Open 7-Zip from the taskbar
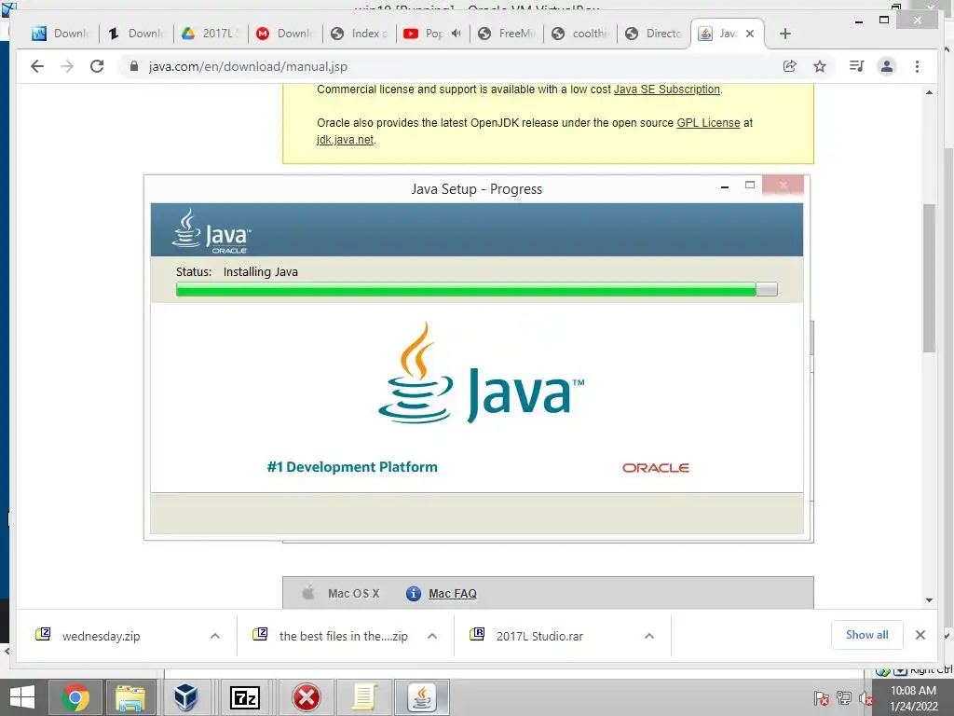The height and width of the screenshot is (716, 954). [x=245, y=697]
